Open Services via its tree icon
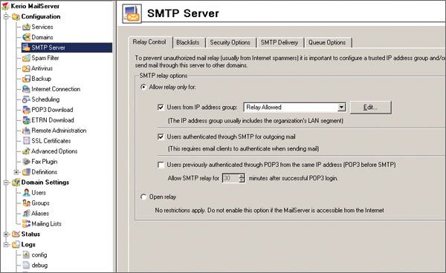446x273 pixels. pos(26,27)
